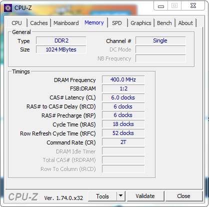Click the Command Rate 2T field
Screen dimensions: 209x207
[123, 142]
